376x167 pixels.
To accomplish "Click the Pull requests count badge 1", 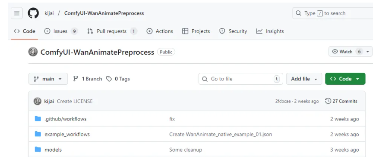I will pos(133,31).
